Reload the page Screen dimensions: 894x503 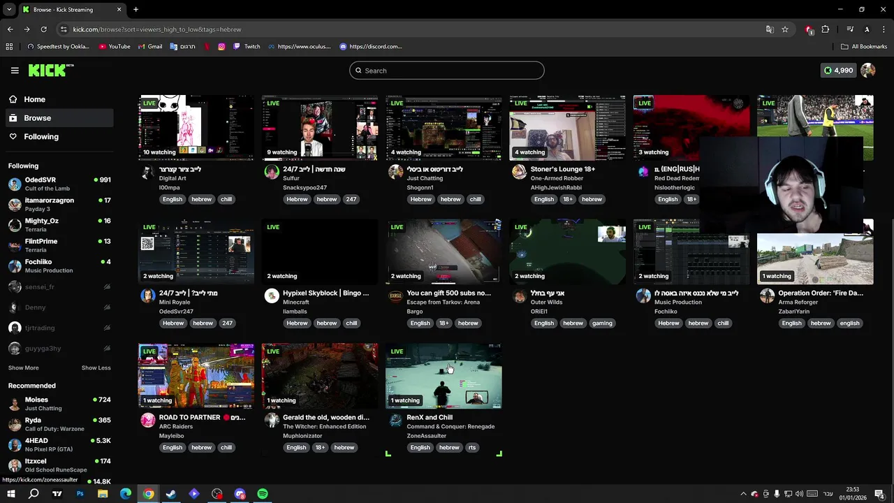[43, 29]
